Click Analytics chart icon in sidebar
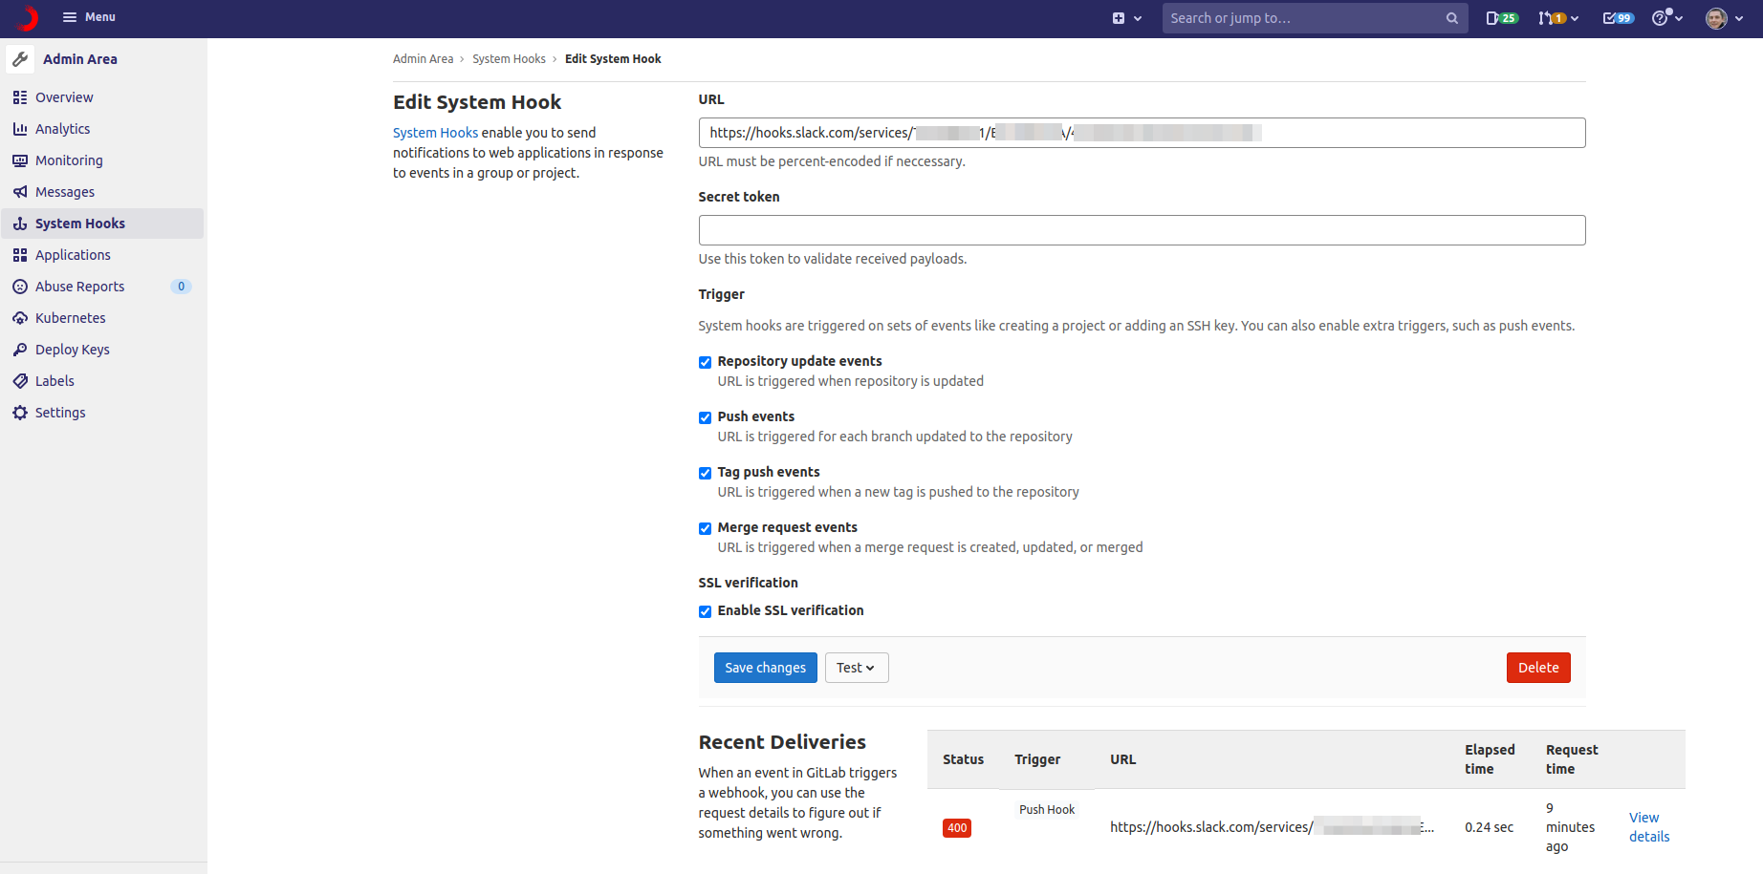This screenshot has height=874, width=1763. click(x=20, y=129)
